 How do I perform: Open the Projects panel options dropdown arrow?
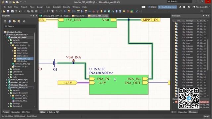point(31,16)
